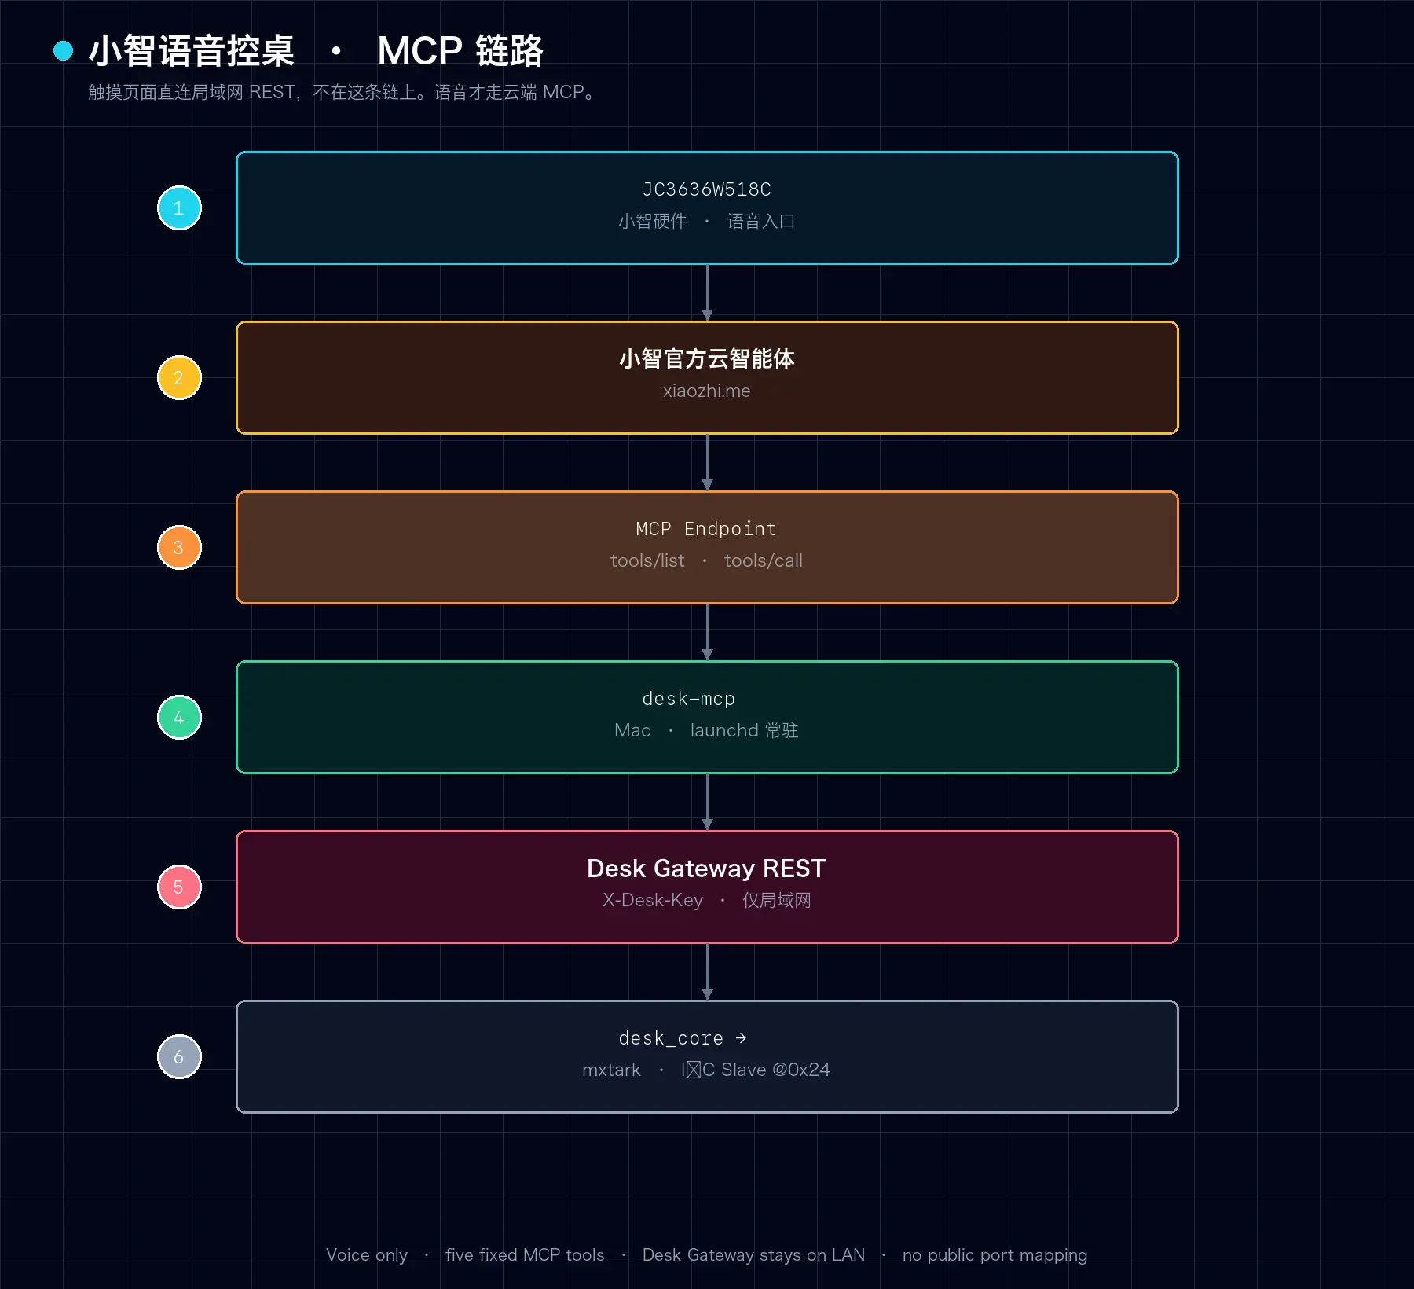
Task: Click the 'MCP Endpoint' label
Action: point(707,529)
